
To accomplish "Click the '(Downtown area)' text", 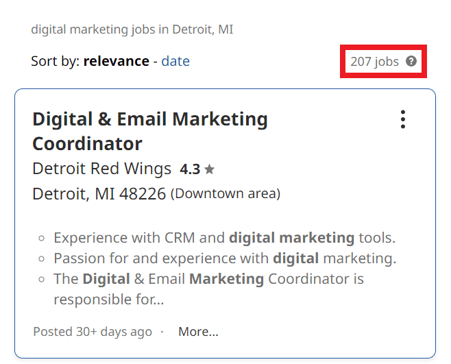I will pos(225,194).
